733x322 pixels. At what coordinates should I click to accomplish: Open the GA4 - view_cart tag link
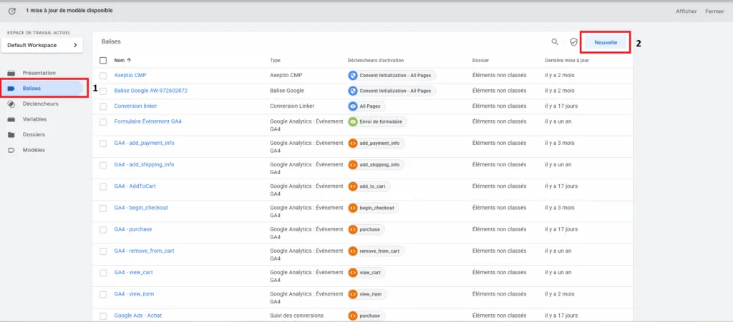click(x=133, y=273)
